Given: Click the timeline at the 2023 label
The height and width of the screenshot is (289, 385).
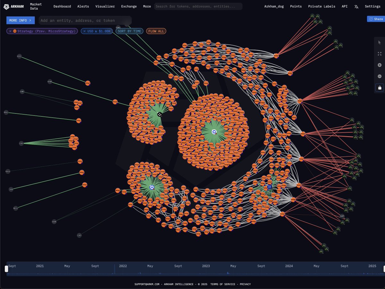Looking at the screenshot, I should coord(206,266).
